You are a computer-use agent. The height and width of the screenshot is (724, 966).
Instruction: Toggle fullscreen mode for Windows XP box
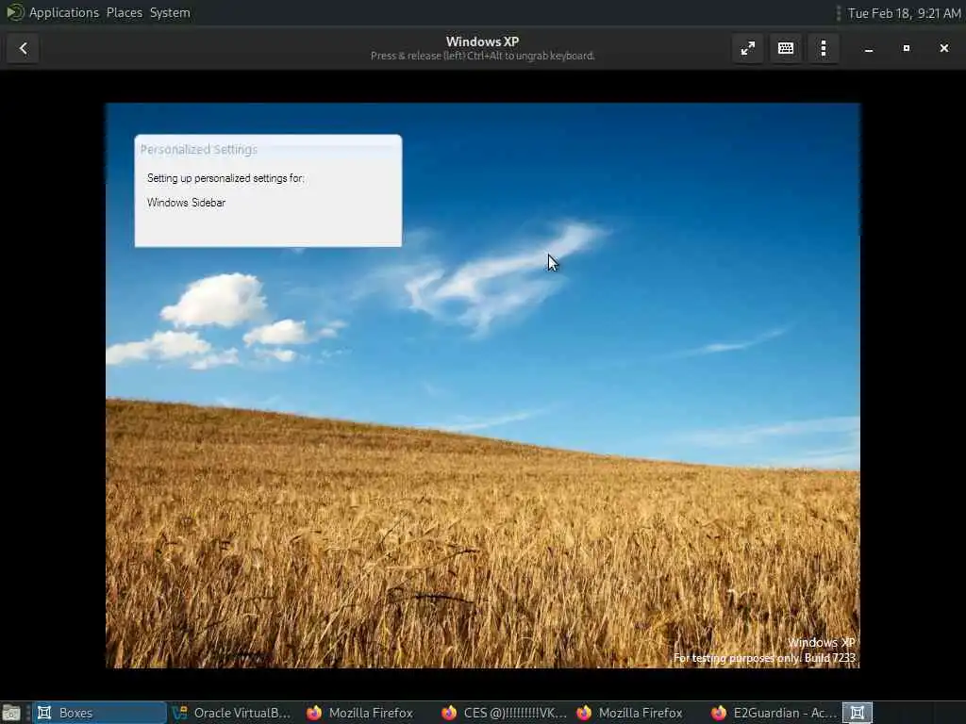pos(748,48)
